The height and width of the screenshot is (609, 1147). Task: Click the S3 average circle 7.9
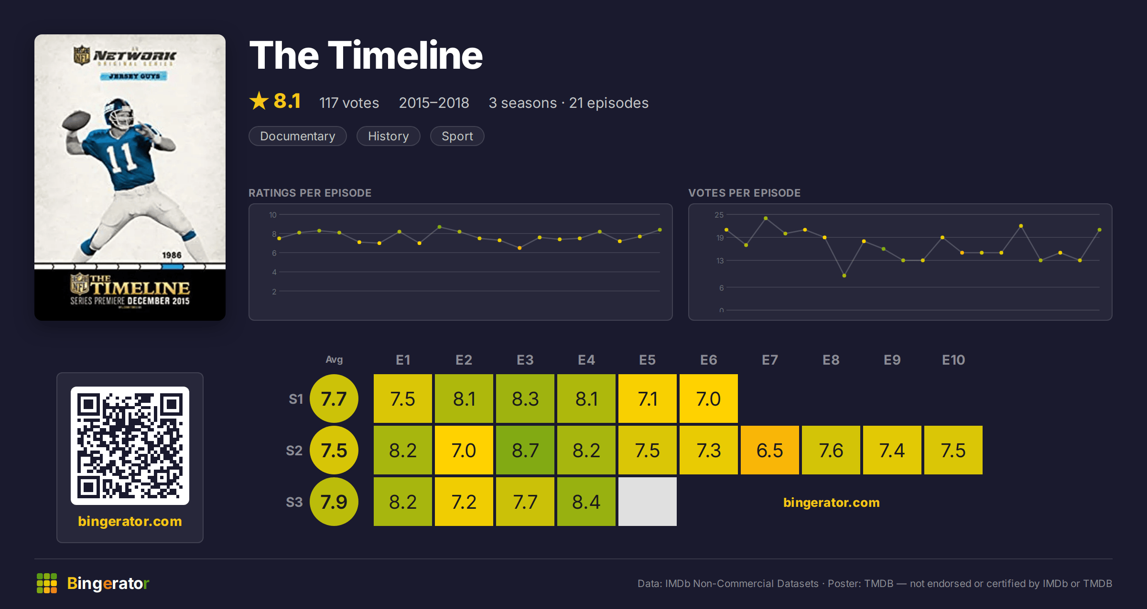(334, 502)
